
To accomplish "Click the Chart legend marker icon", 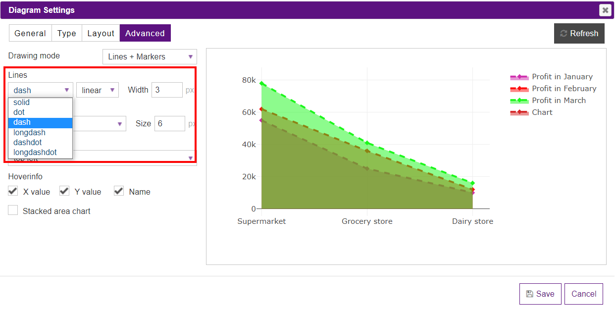I will [x=519, y=113].
